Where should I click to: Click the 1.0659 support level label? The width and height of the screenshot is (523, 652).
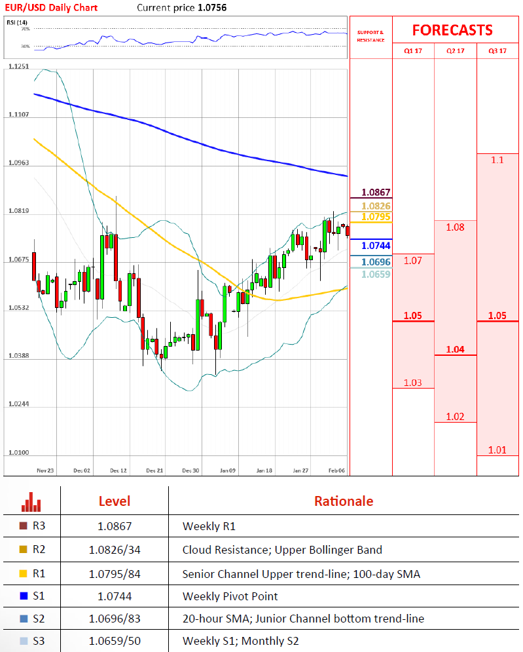pos(376,275)
